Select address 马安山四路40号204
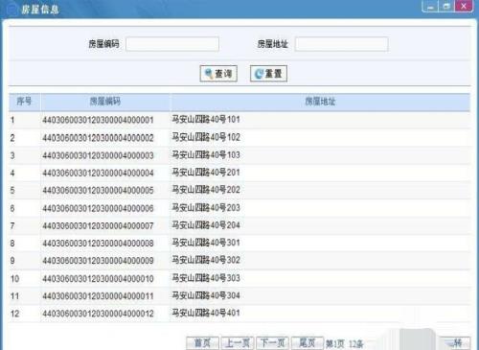 click(x=206, y=225)
